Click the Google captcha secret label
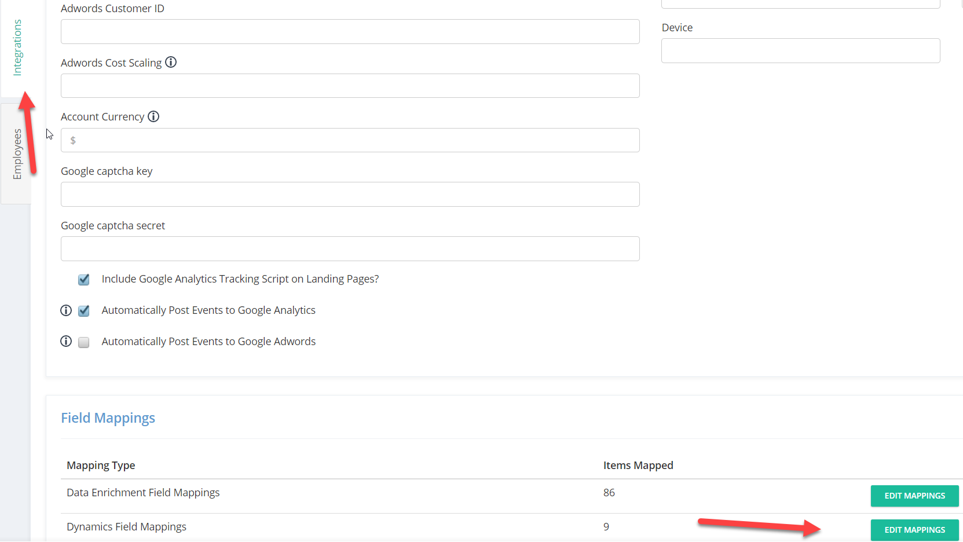The width and height of the screenshot is (963, 542). point(113,226)
